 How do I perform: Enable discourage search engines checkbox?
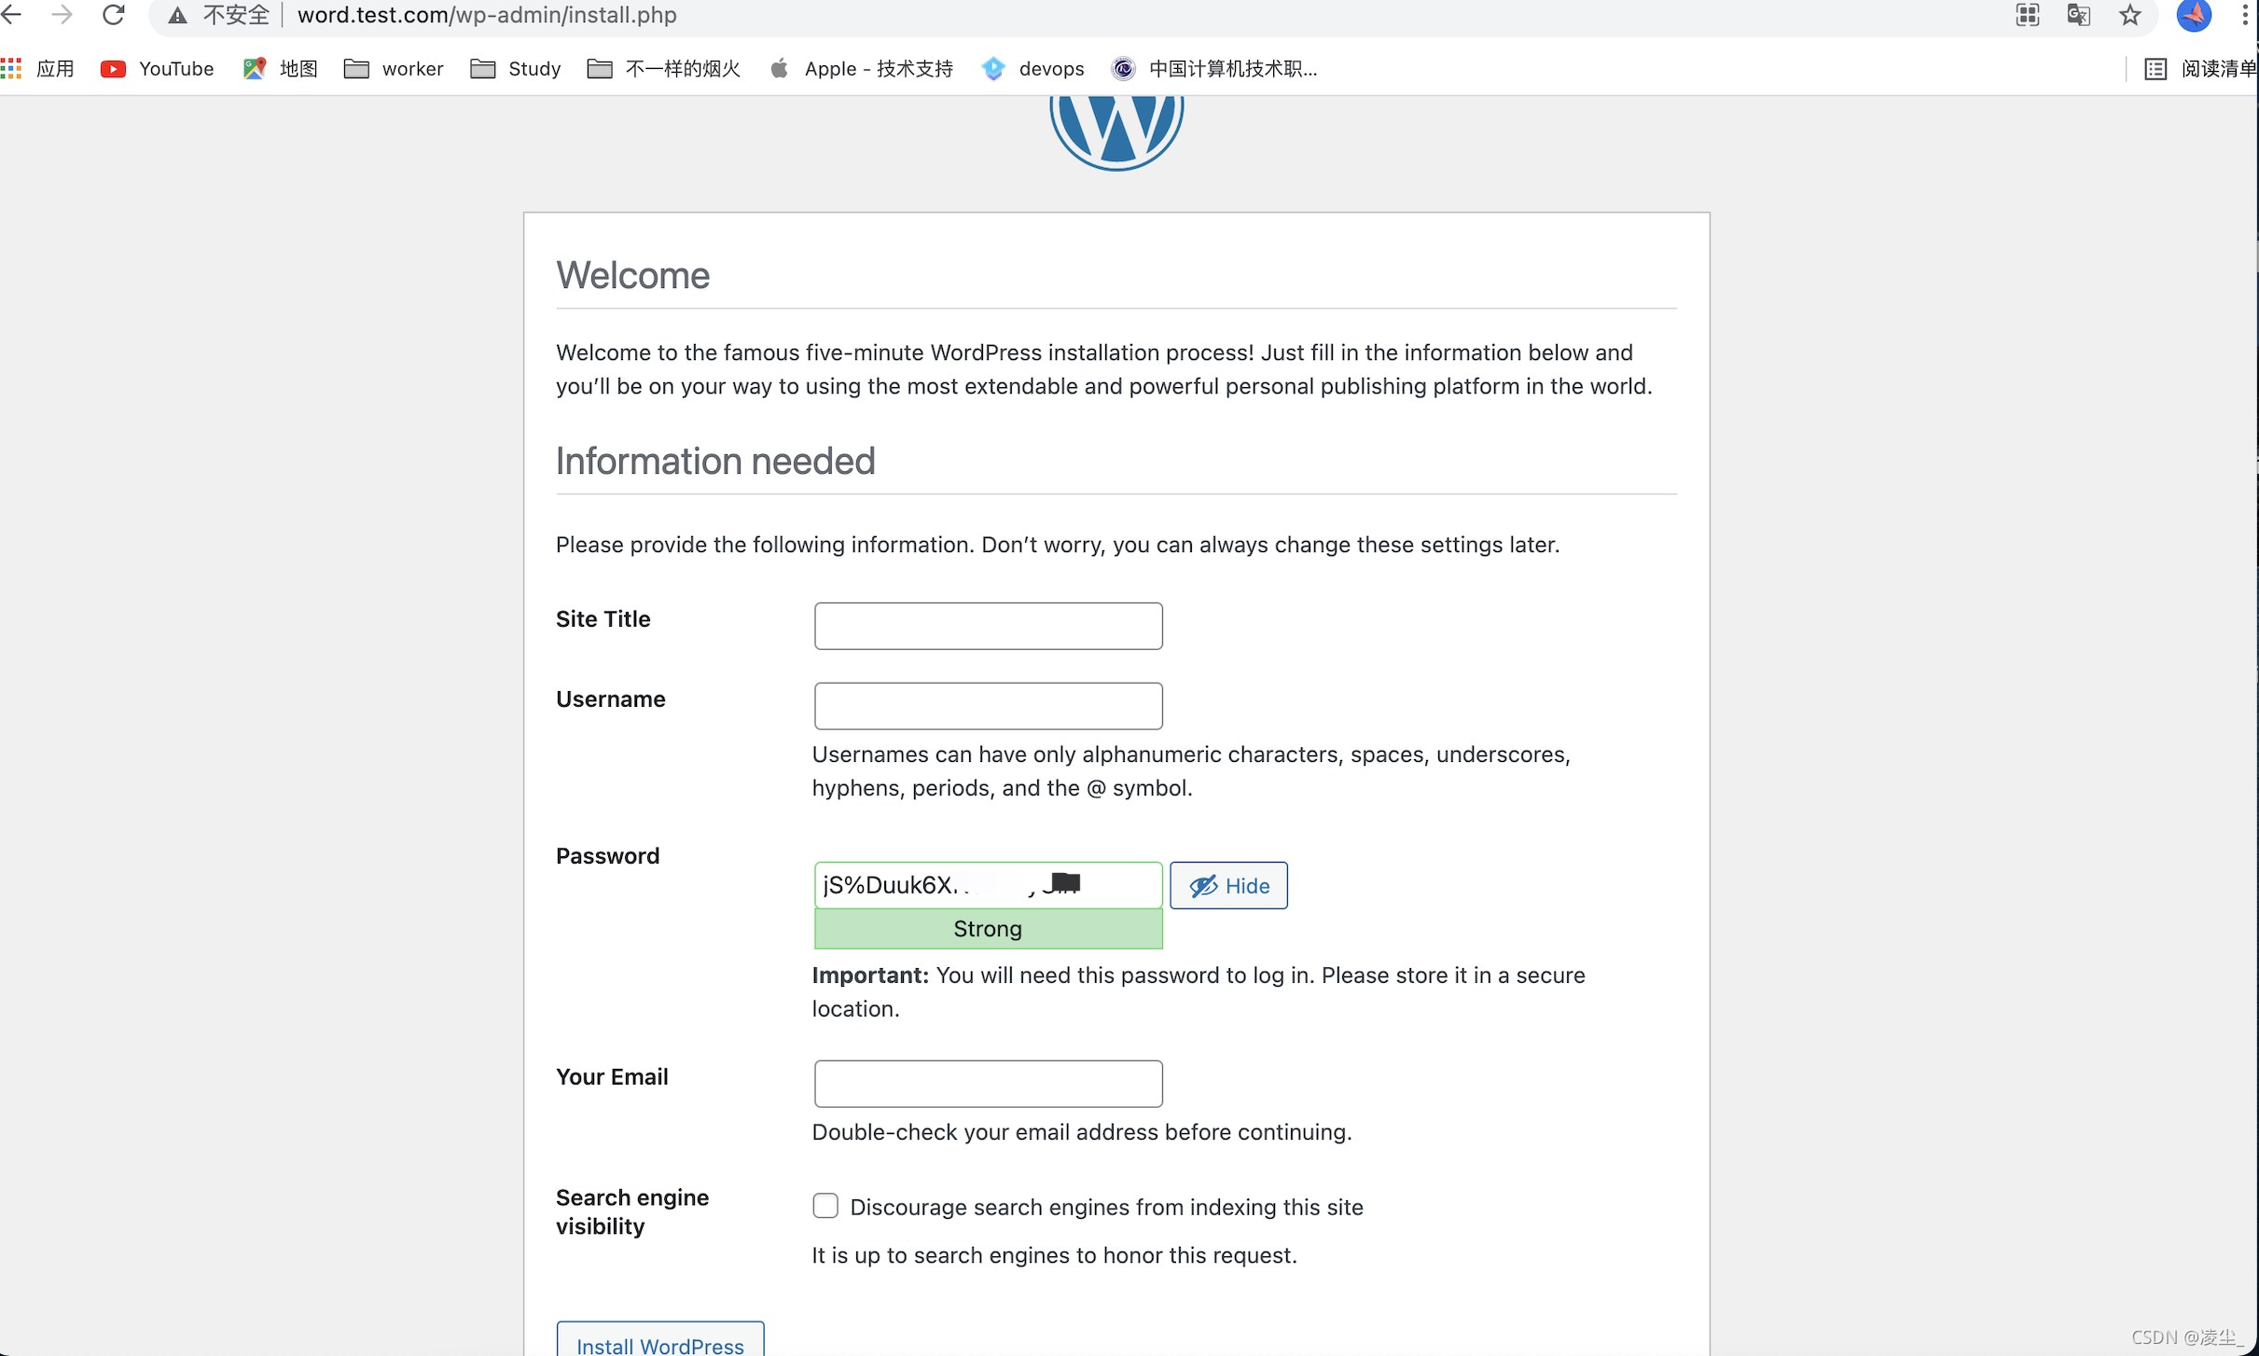coord(825,1206)
